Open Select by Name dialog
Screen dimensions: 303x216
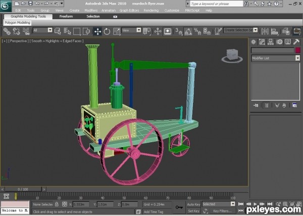(67, 31)
